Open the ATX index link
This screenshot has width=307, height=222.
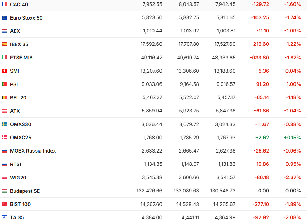(x=15, y=111)
